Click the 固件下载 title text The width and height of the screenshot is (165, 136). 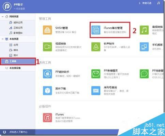pyautogui.click(x=61, y=89)
